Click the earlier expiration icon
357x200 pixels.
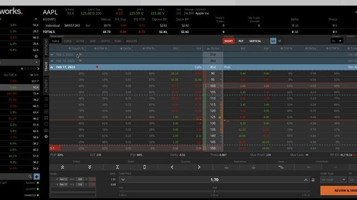(x=226, y=167)
